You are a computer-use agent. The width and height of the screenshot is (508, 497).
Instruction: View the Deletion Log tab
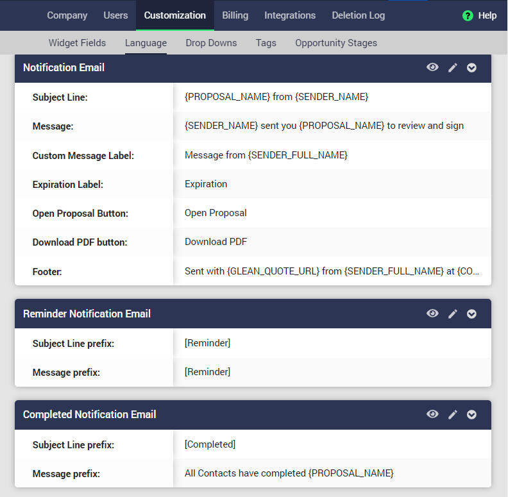[x=359, y=15]
